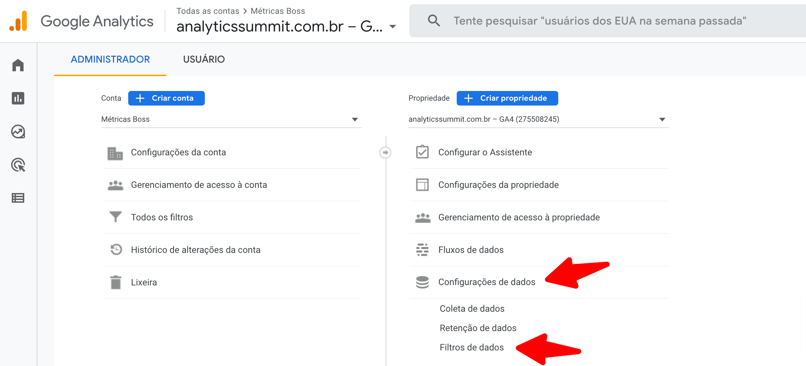This screenshot has height=366, width=806.
Task: Click the Lixeira trash icon
Action: tap(116, 282)
